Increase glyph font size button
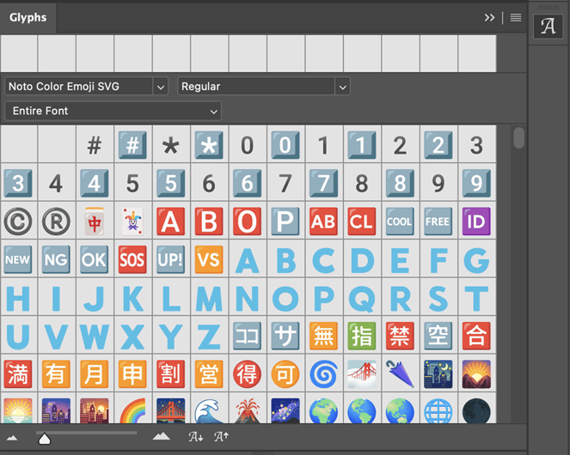The image size is (570, 455). pyautogui.click(x=221, y=437)
